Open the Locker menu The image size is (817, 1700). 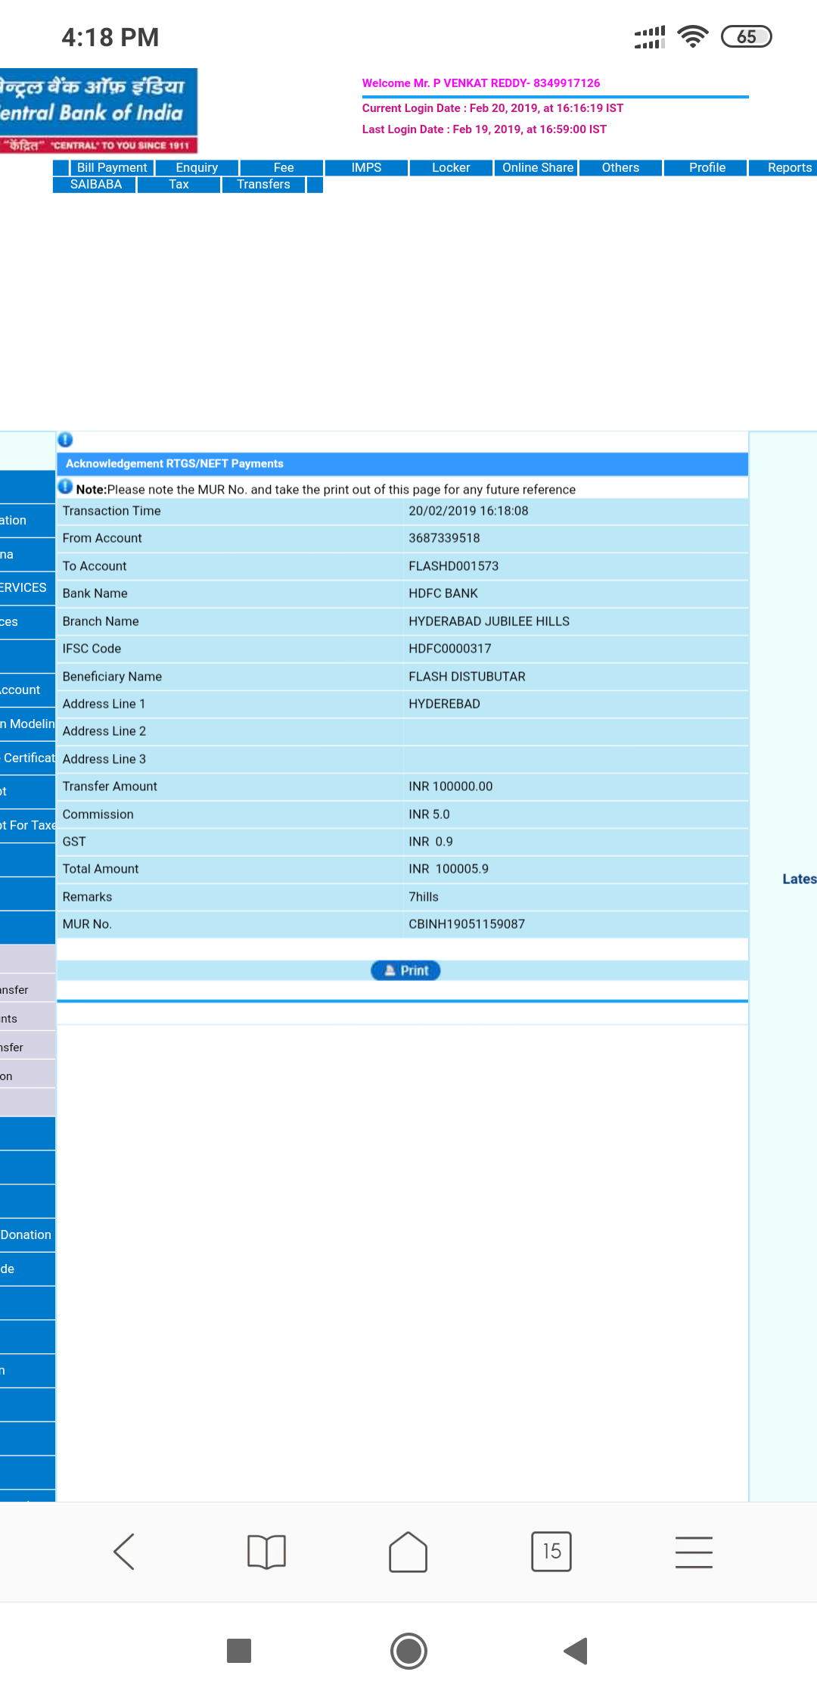[x=451, y=167]
